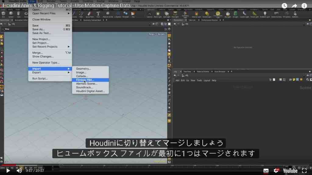The width and height of the screenshot is (312, 175).
Task: Click the YouTube video progress bar
Action: pos(156,165)
